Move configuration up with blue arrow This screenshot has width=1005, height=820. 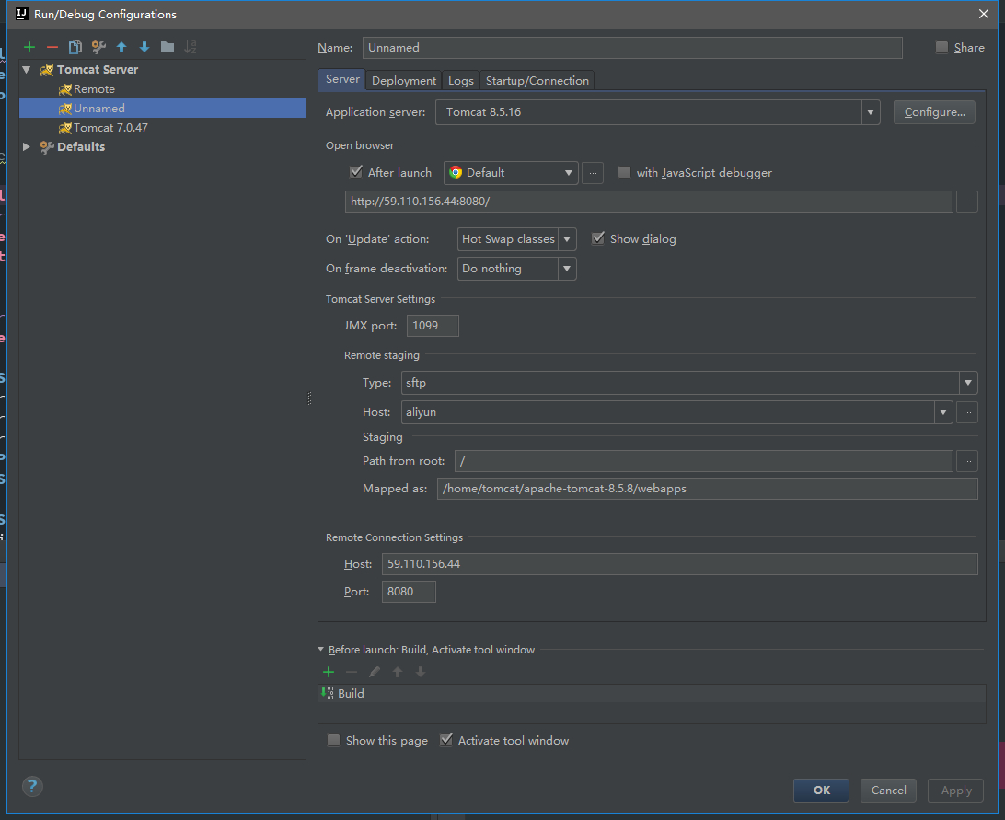121,47
